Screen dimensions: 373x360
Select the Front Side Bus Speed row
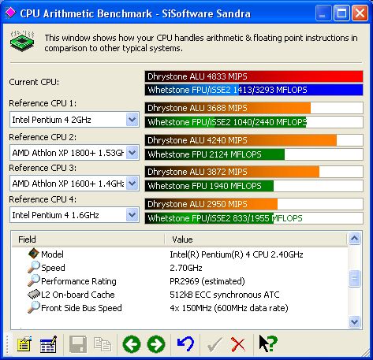(180, 308)
